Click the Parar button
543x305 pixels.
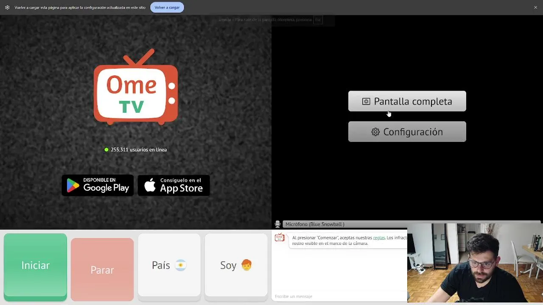[x=102, y=269]
